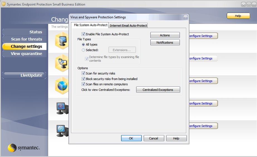Close the Virus and Spyware Protection Settings dialog
Screen dimensions: 257x157
(185, 17)
